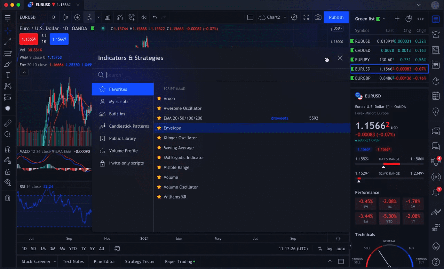Select the Invite-only scripts category

123,163
